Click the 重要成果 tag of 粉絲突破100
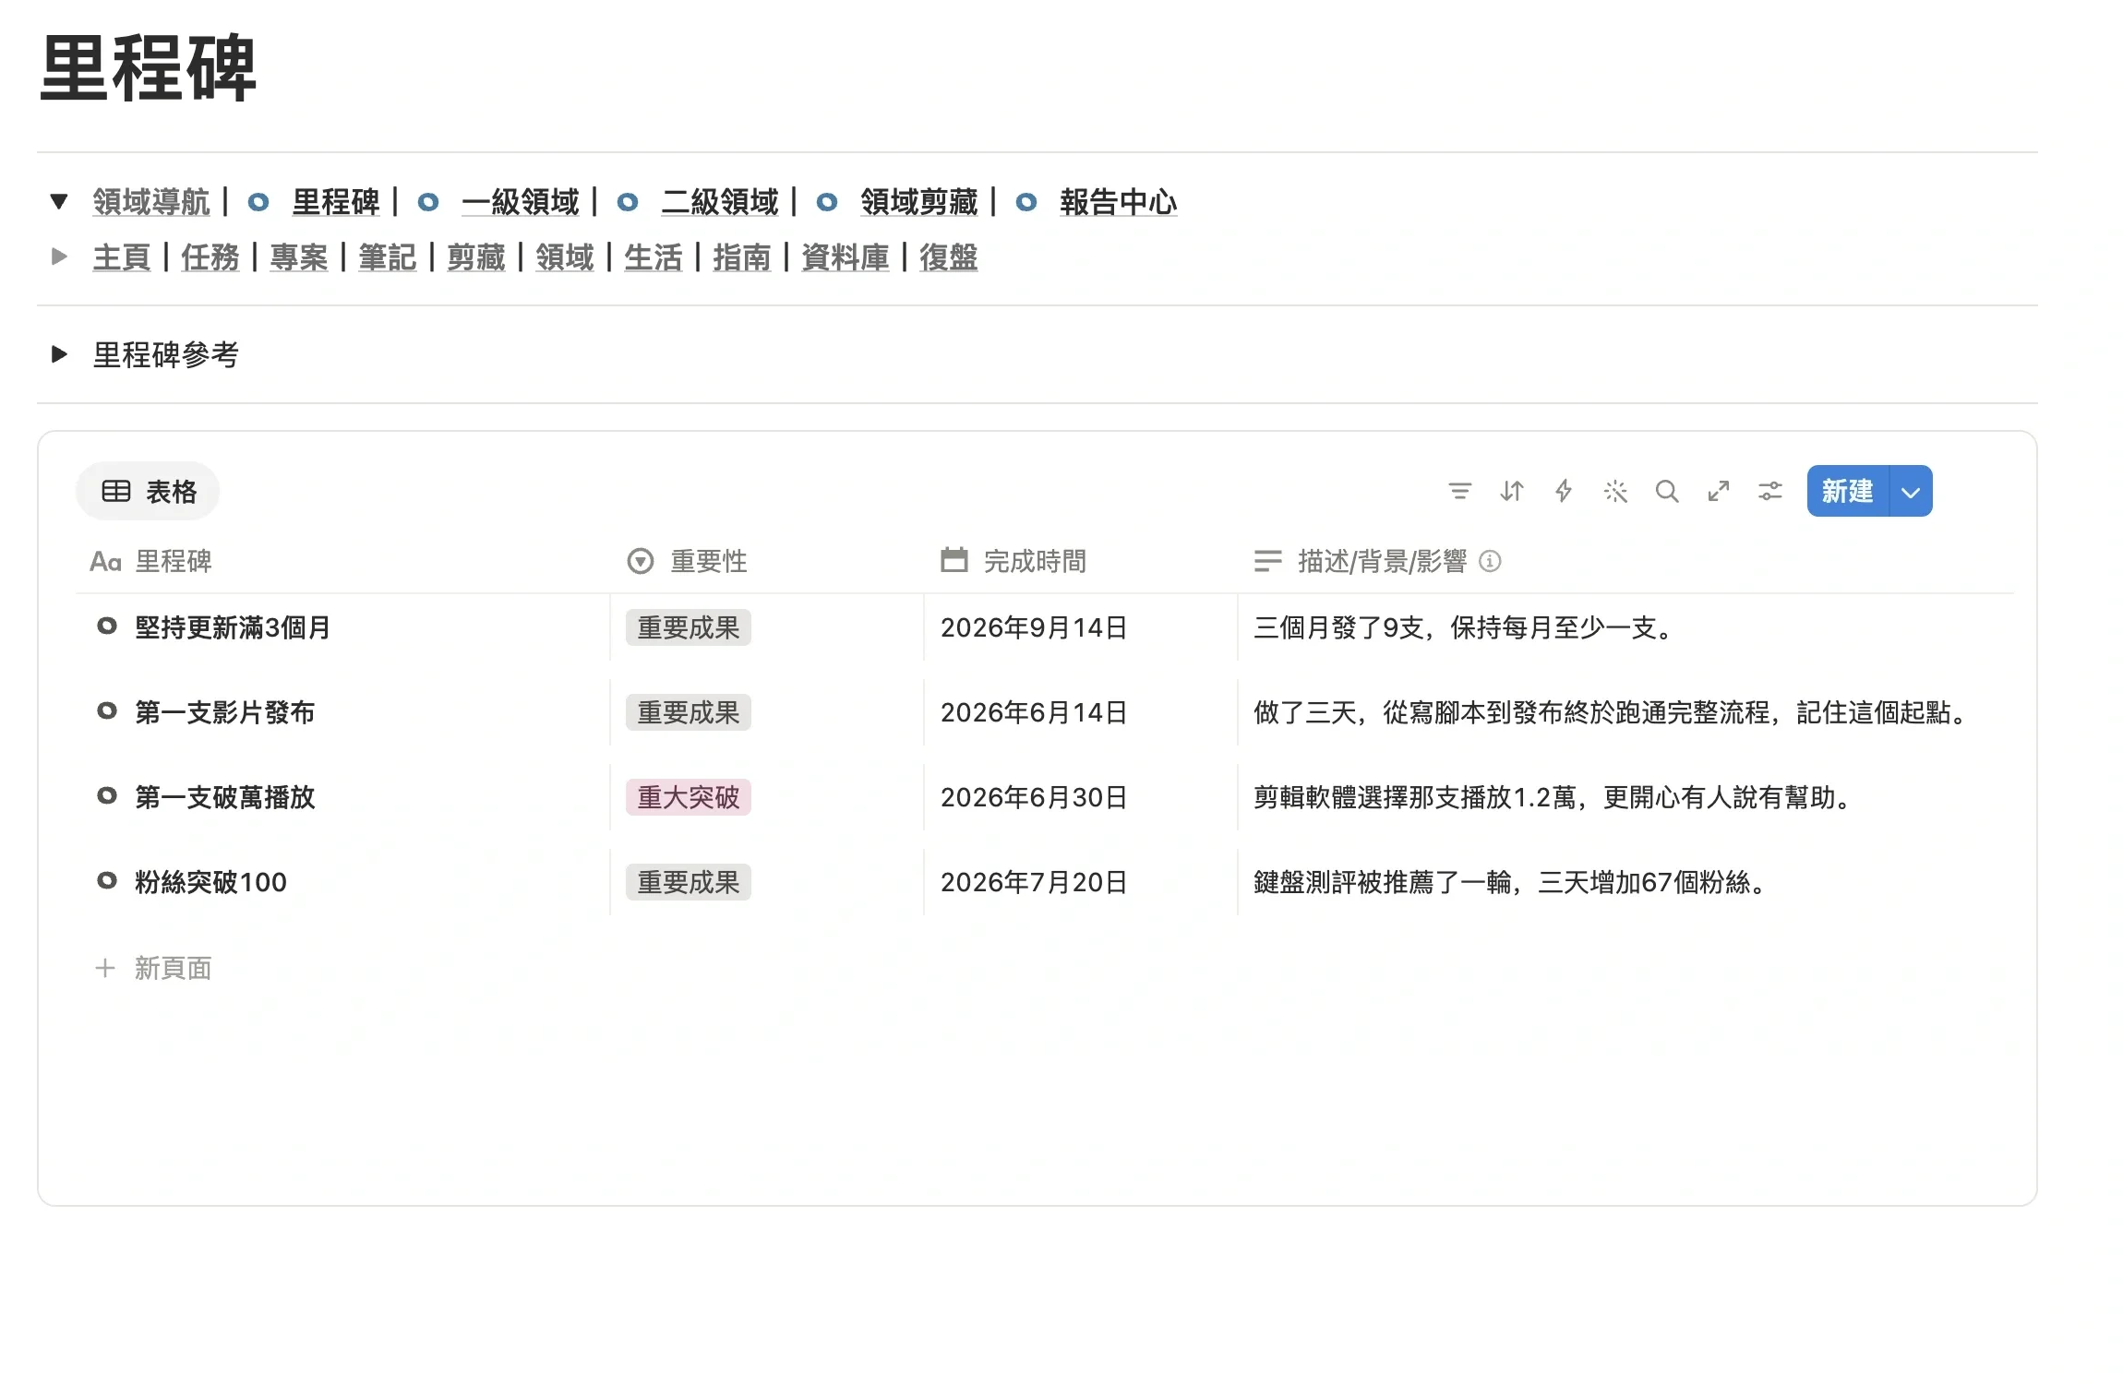This screenshot has width=2123, height=1384. pos(689,882)
